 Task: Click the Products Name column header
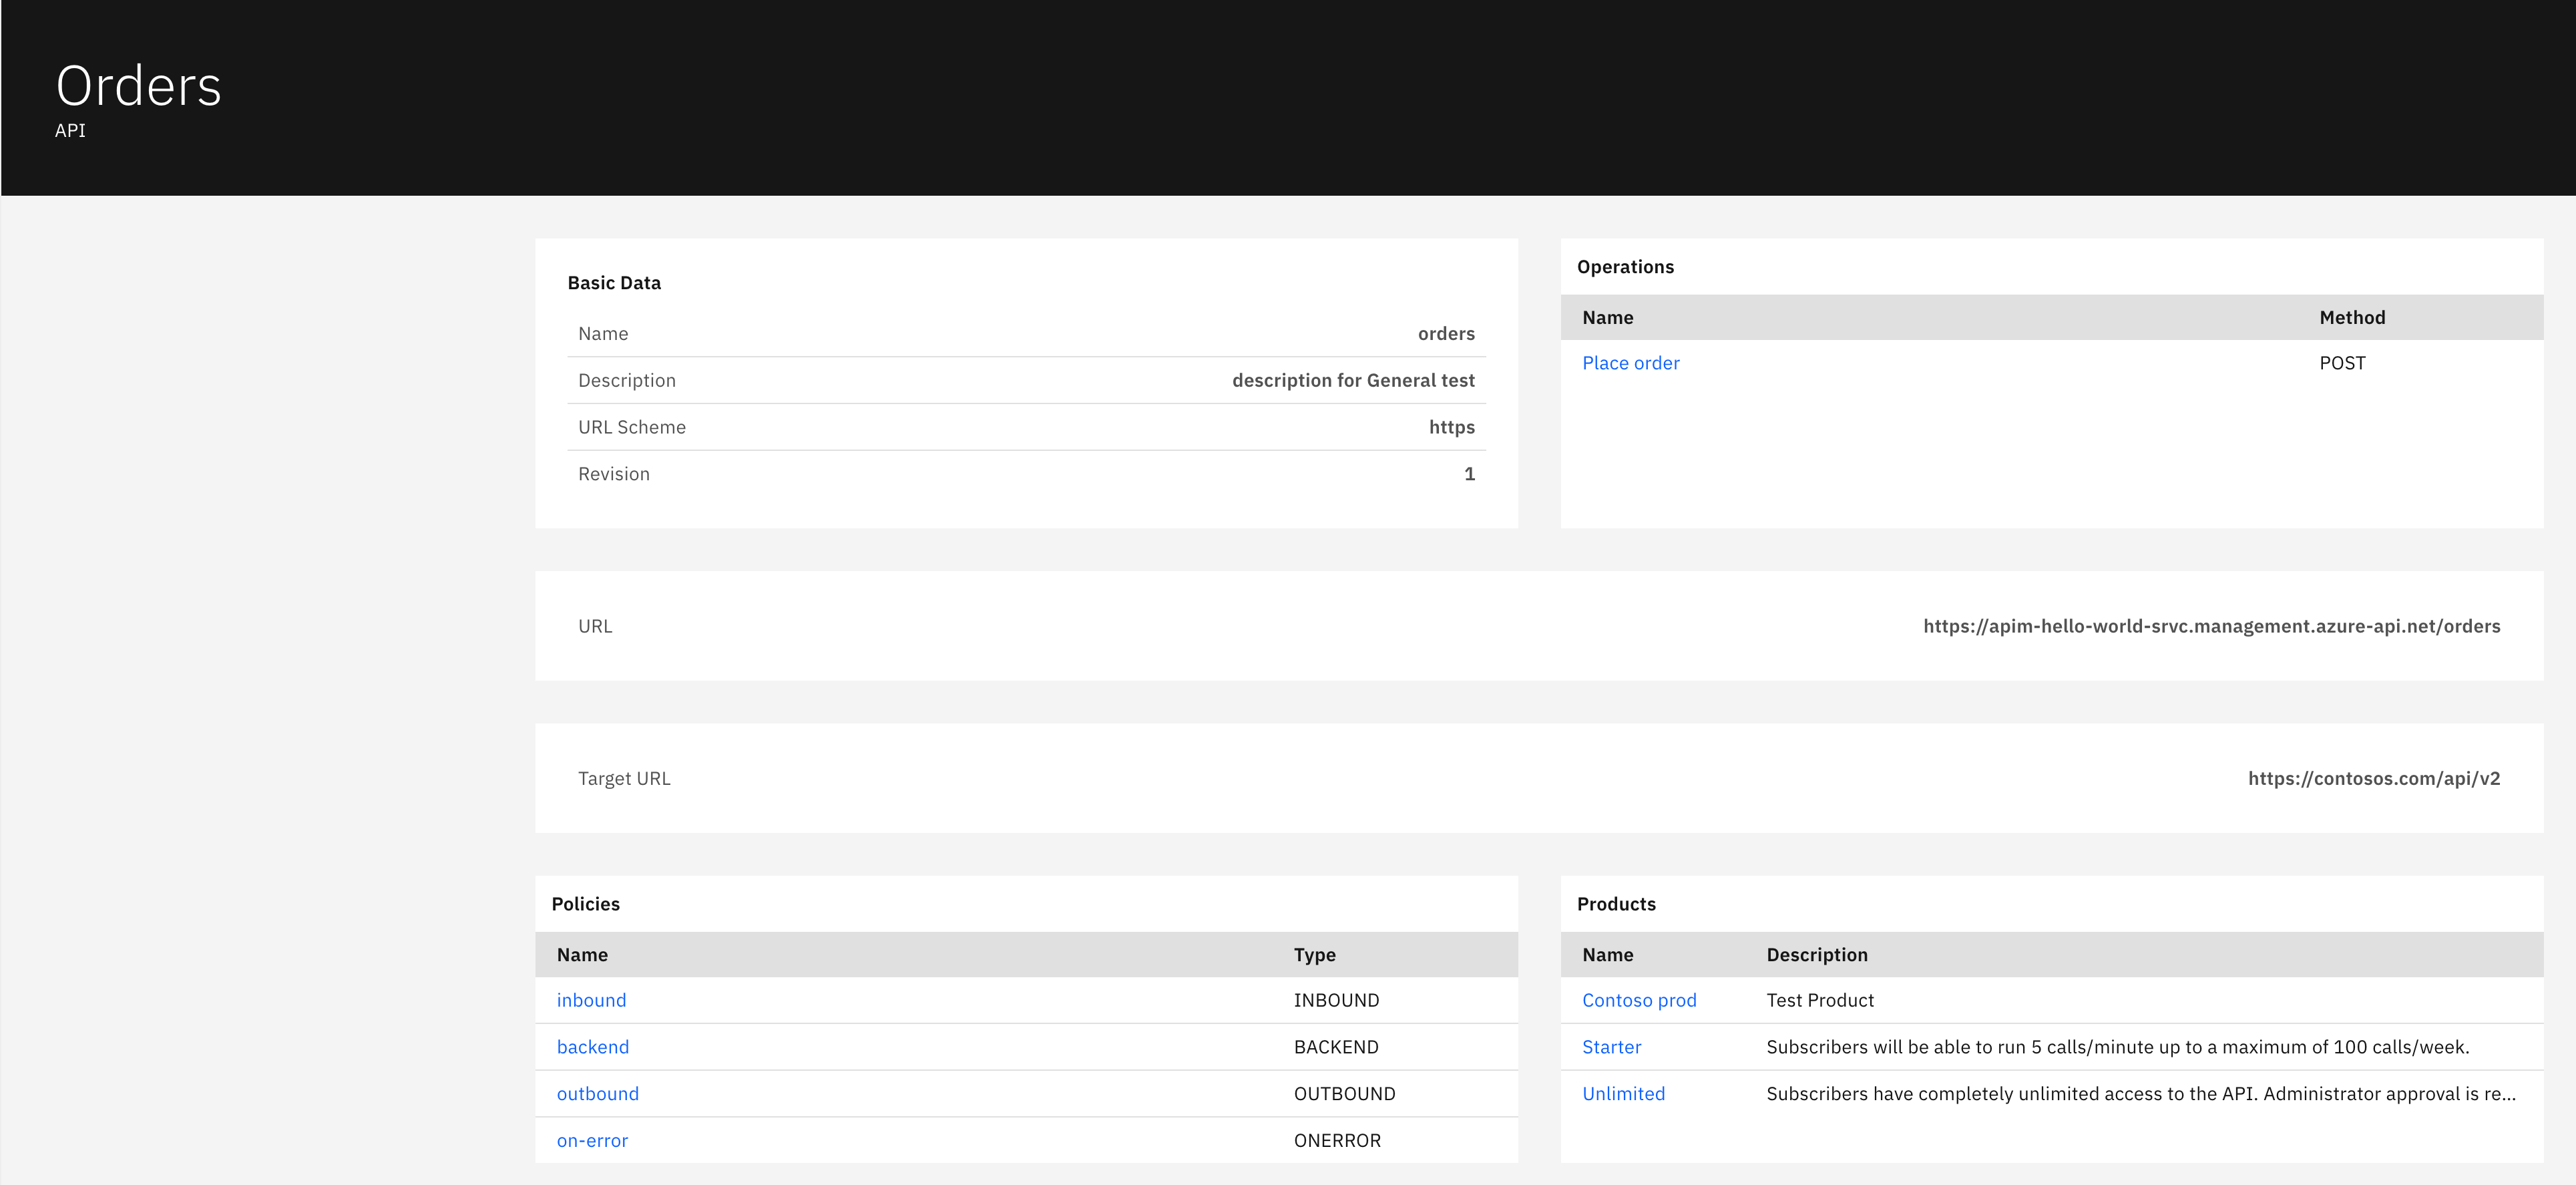[1607, 955]
